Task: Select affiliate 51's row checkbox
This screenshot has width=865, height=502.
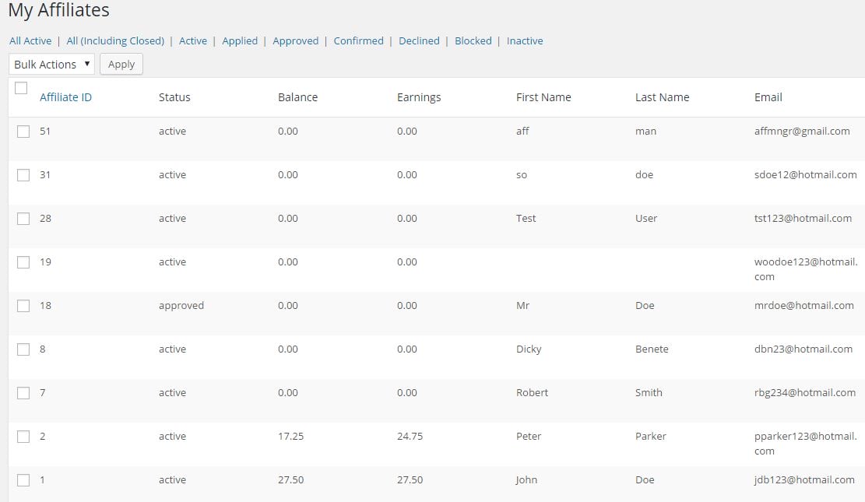Action: 23,132
